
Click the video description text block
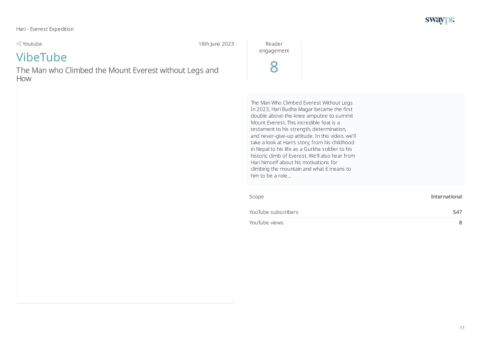click(303, 139)
